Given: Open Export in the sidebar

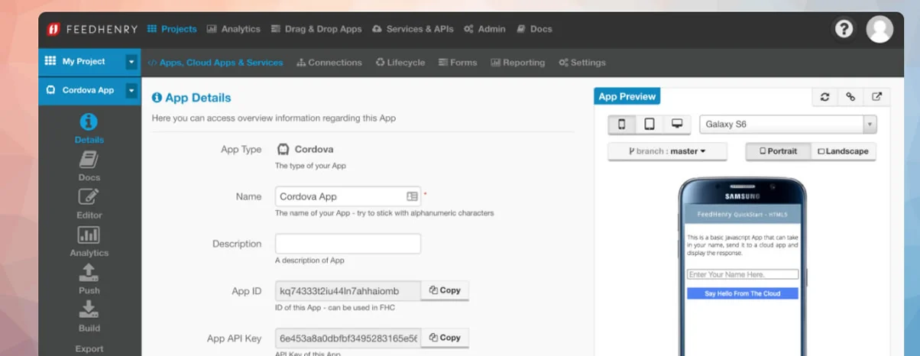Looking at the screenshot, I should (x=89, y=349).
